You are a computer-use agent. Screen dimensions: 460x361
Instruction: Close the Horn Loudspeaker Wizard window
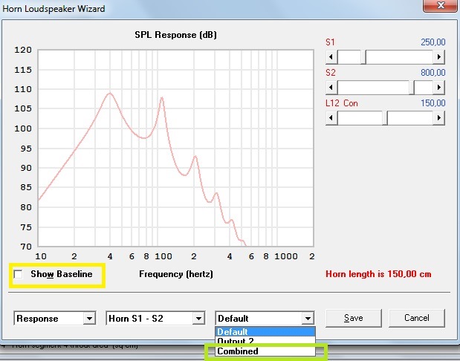point(441,6)
